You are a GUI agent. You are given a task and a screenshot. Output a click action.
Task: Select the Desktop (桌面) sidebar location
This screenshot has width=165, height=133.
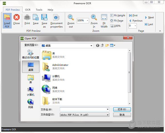click(31, 67)
